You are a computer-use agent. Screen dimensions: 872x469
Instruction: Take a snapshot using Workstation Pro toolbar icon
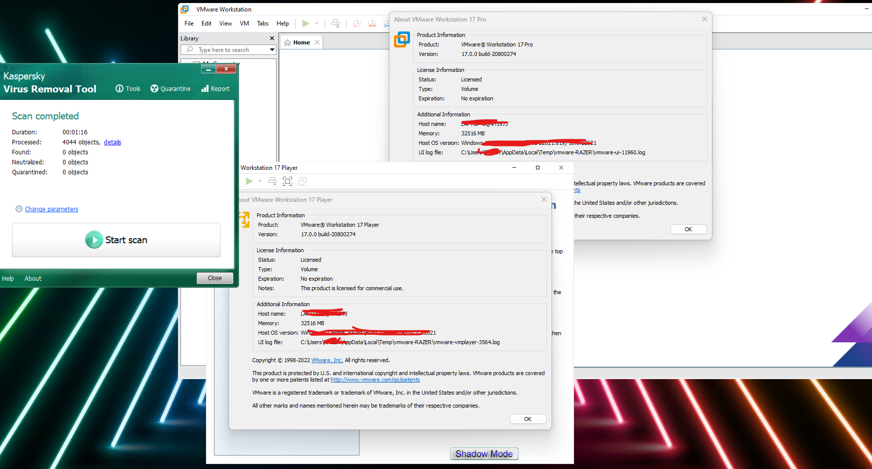356,23
